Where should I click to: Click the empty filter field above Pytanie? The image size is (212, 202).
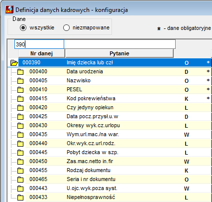(119, 44)
